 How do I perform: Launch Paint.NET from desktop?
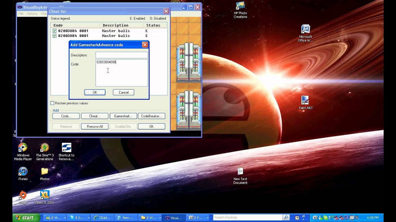pyautogui.click(x=305, y=101)
